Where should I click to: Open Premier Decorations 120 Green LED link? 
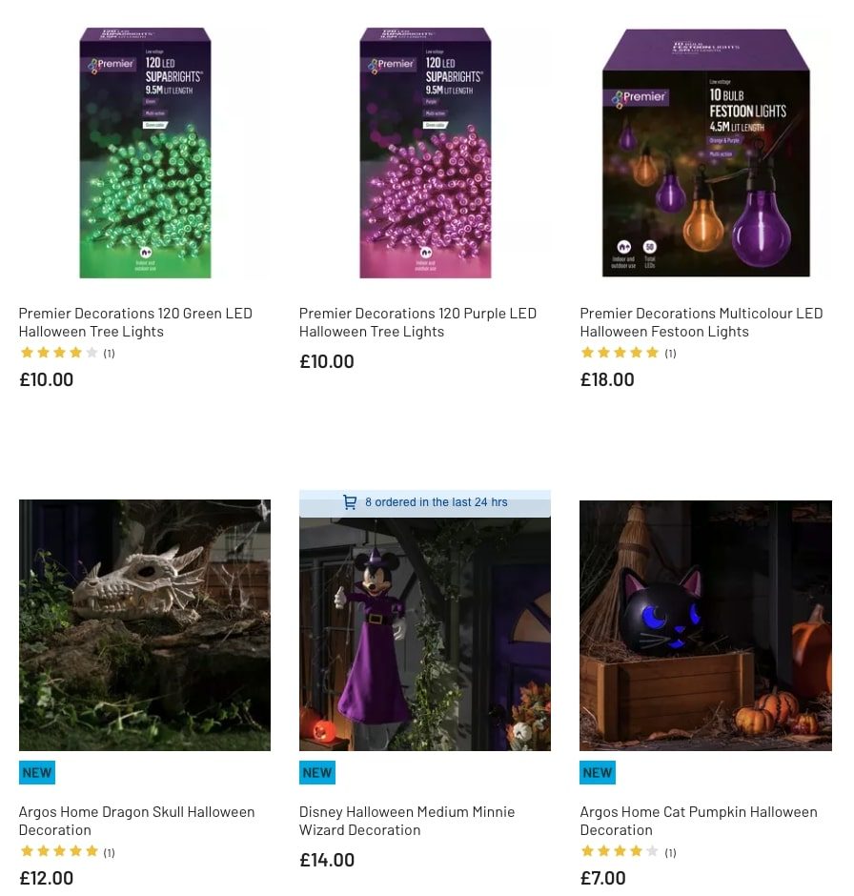pos(134,321)
